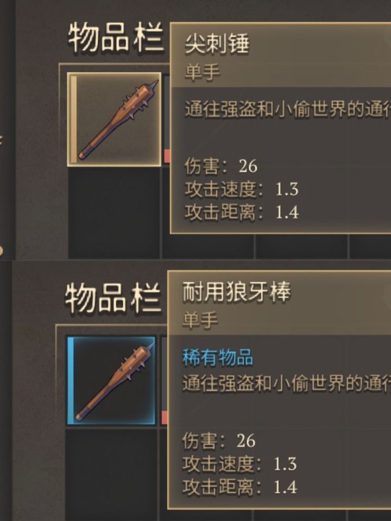The width and height of the screenshot is (391, 521).
Task: Click the lower 物品栏 inventory heading
Action: [113, 298]
